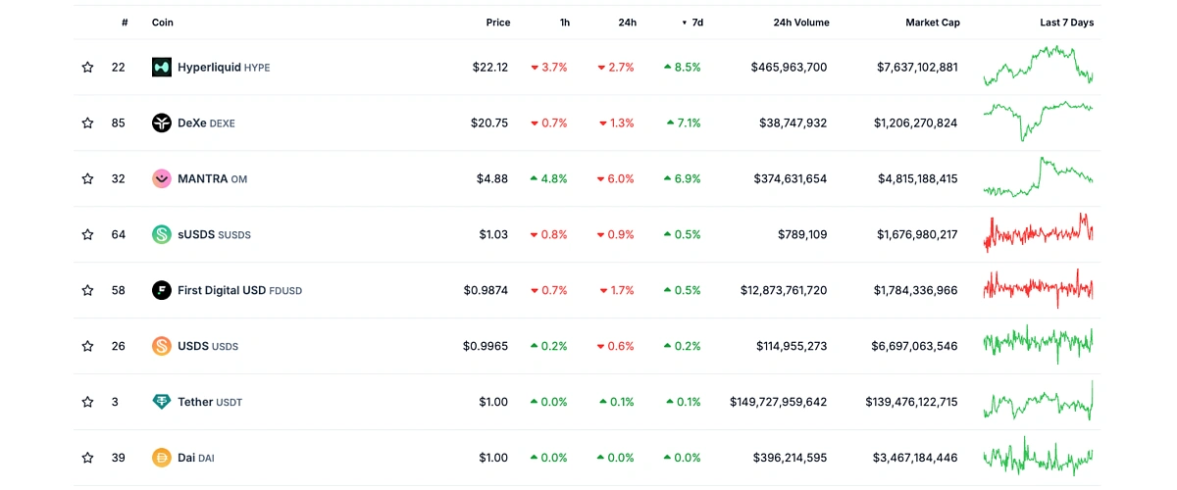Viewport: 1177px width, 490px height.
Task: Sort by 24h Volume header
Action: click(x=800, y=23)
